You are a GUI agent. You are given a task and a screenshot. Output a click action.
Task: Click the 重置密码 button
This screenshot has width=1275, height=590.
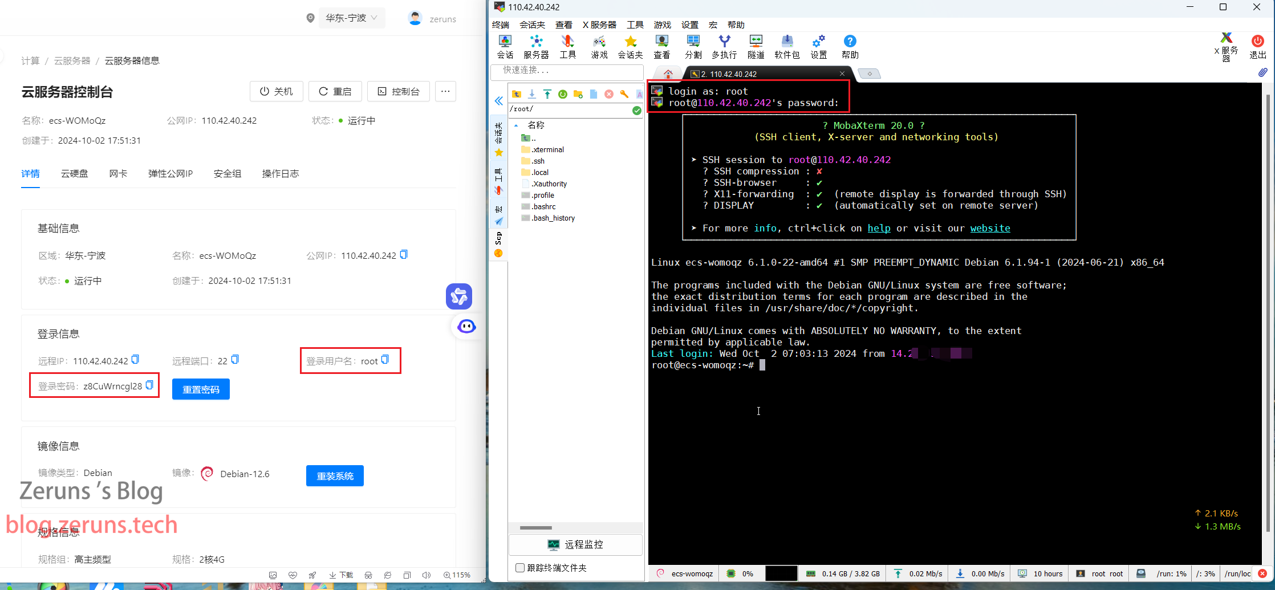tap(201, 389)
